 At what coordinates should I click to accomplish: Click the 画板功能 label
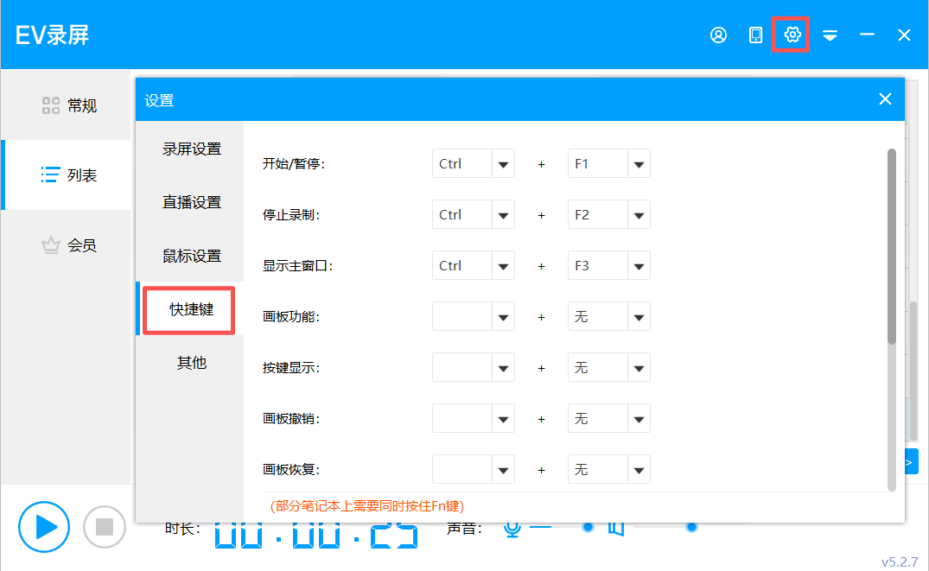click(x=291, y=317)
